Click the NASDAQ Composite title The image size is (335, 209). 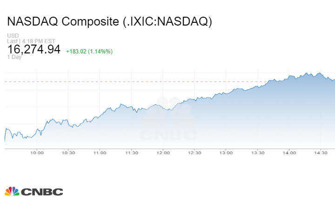point(109,21)
